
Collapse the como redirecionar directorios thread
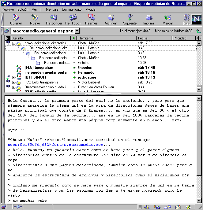pyautogui.click(x=13, y=43)
